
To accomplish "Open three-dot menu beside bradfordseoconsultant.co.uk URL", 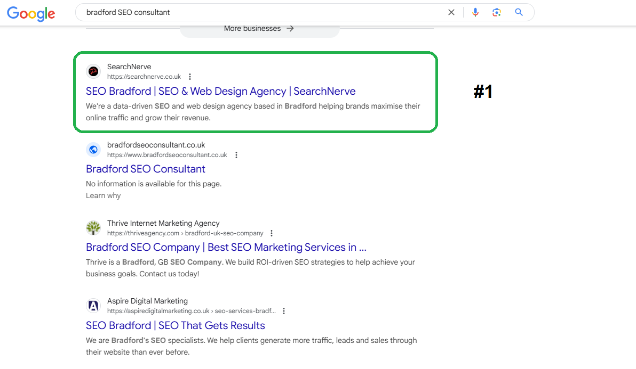I will (x=236, y=155).
